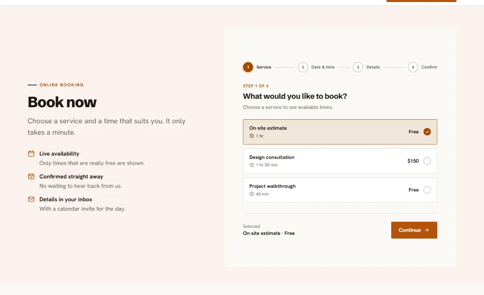Viewport: 484px width, 295px height.
Task: Click the arrow icon in the Continue button
Action: pyautogui.click(x=427, y=230)
